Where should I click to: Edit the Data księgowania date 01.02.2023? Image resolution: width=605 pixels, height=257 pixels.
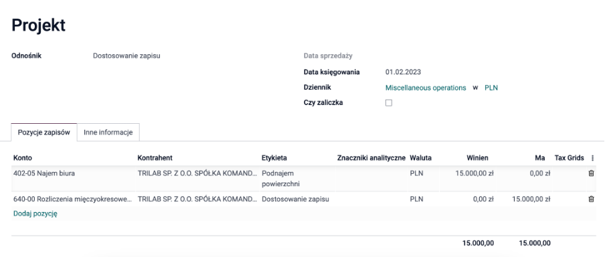pos(403,72)
